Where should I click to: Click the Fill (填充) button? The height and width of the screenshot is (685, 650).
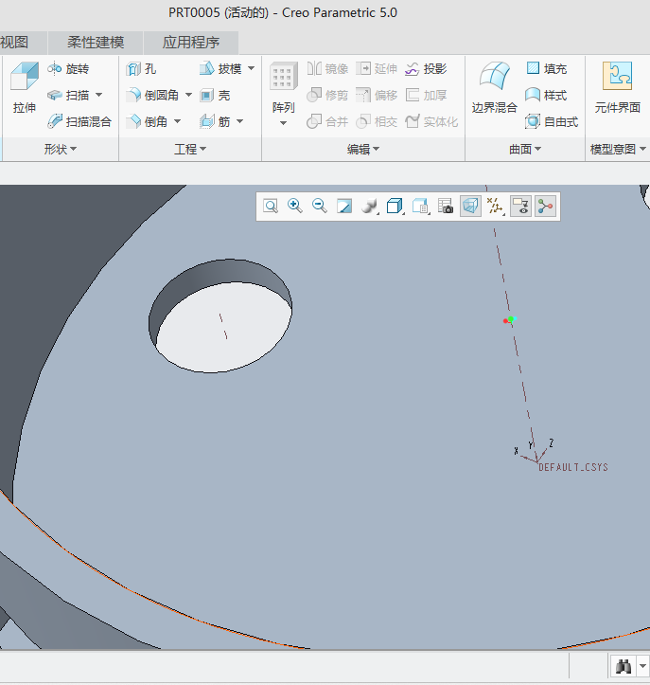(546, 69)
